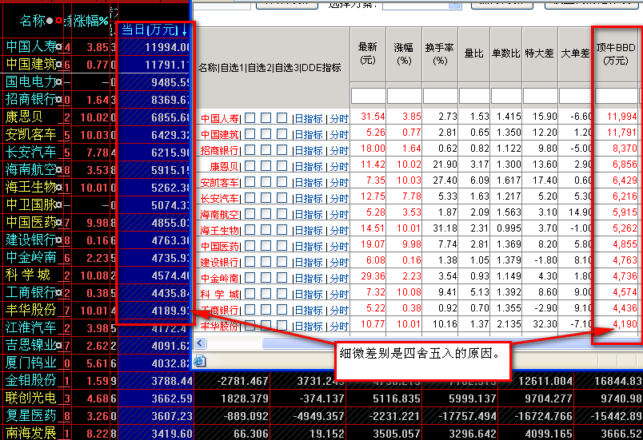Select 南海发展 in the left stock list
Viewport: 643px width, 440px height.
(x=31, y=433)
